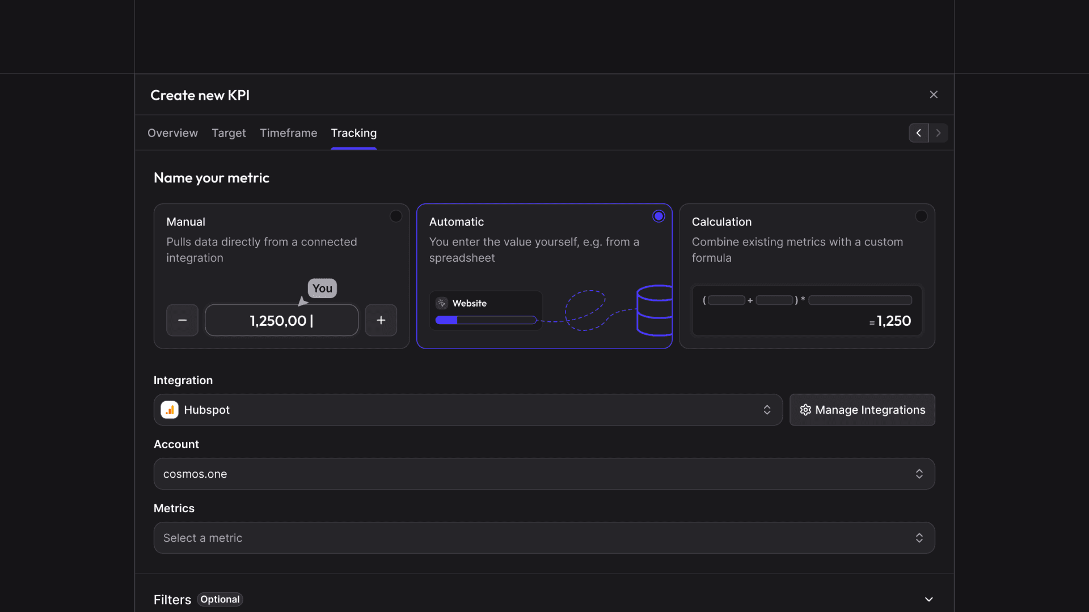Click the Integration field label
Image resolution: width=1089 pixels, height=612 pixels.
(x=183, y=380)
